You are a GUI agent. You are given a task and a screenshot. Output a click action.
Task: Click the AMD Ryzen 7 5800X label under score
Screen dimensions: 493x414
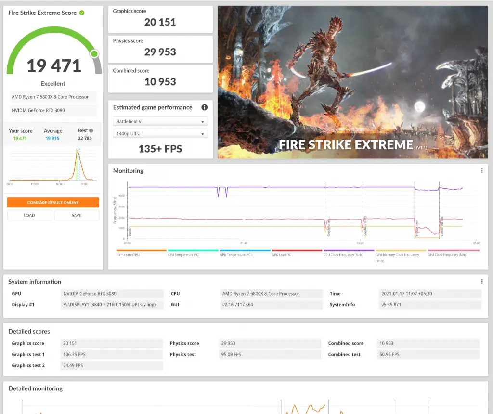(x=53, y=97)
